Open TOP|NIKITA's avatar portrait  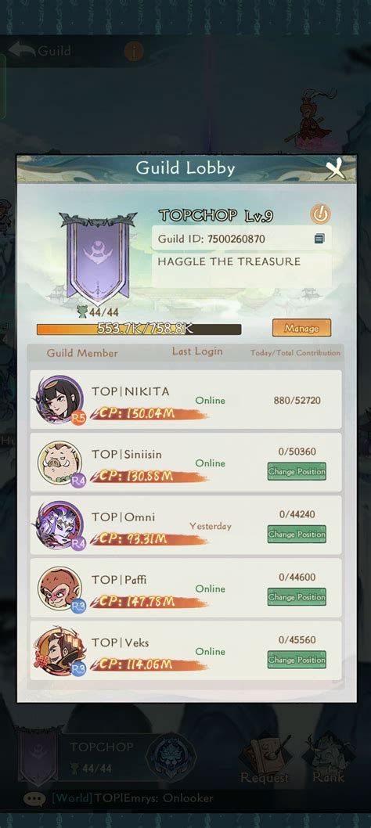pos(59,400)
